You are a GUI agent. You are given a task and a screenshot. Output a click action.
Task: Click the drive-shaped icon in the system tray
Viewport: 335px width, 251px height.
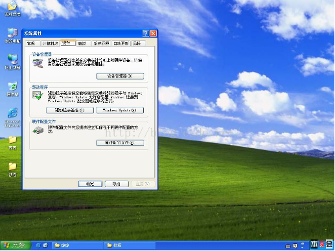pyautogui.click(x=288, y=246)
